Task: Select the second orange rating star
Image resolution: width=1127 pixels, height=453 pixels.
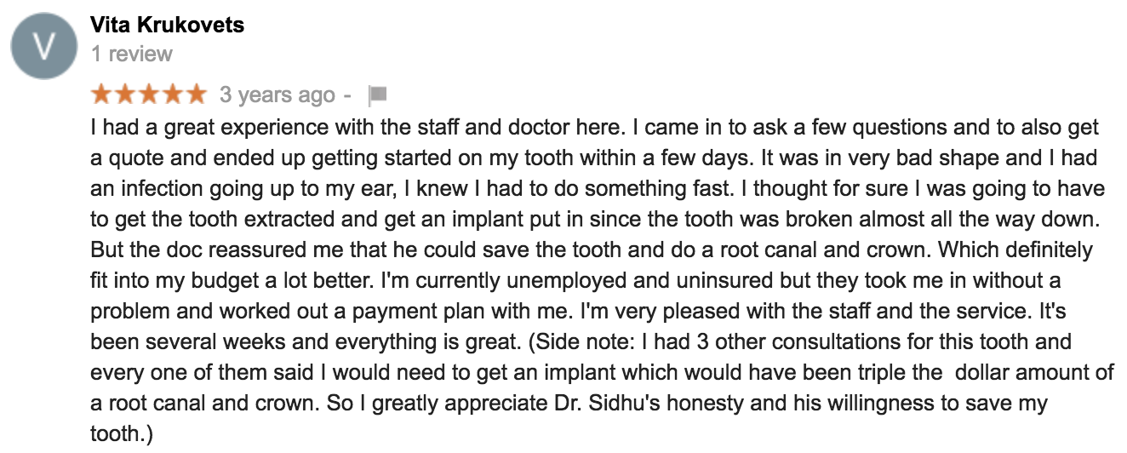Action: 125,93
